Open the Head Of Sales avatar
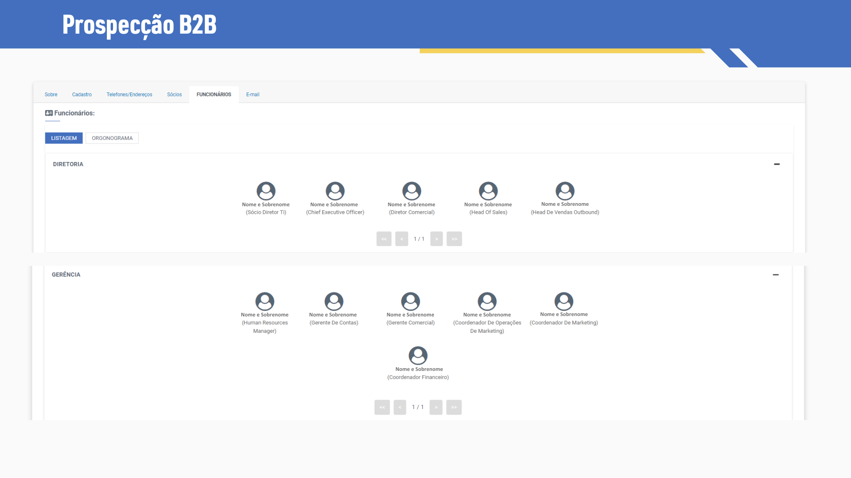Screen dimensions: 851x478 pos(488,191)
